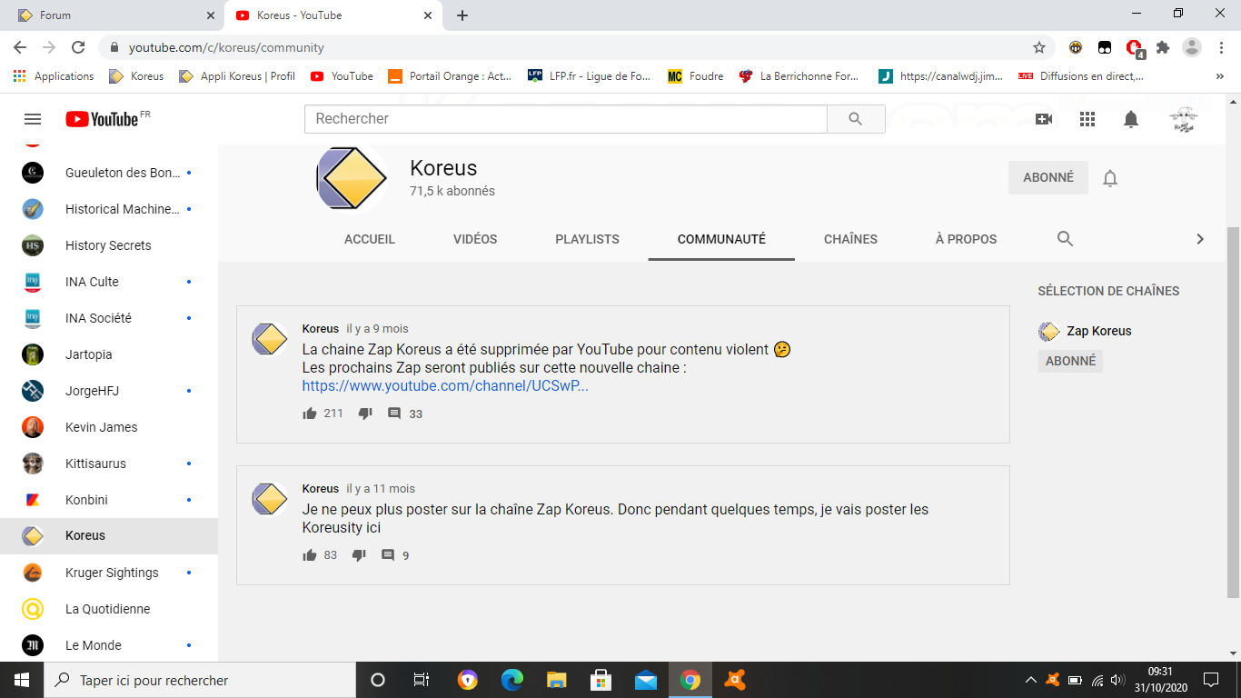Search within channel using tab magnifier icon

point(1065,239)
